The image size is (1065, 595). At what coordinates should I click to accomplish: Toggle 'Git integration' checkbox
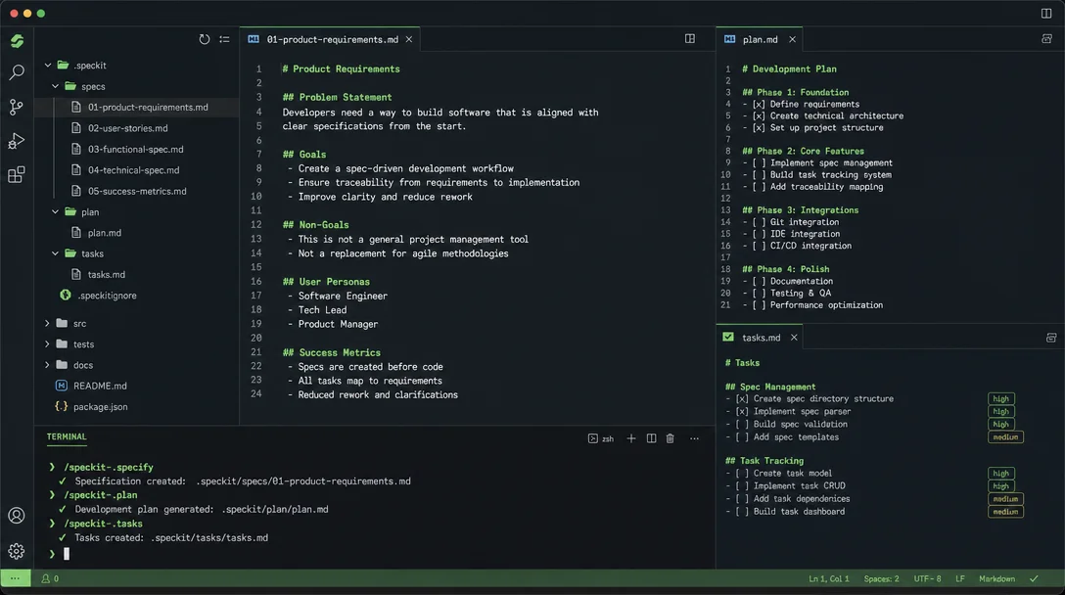click(x=759, y=222)
